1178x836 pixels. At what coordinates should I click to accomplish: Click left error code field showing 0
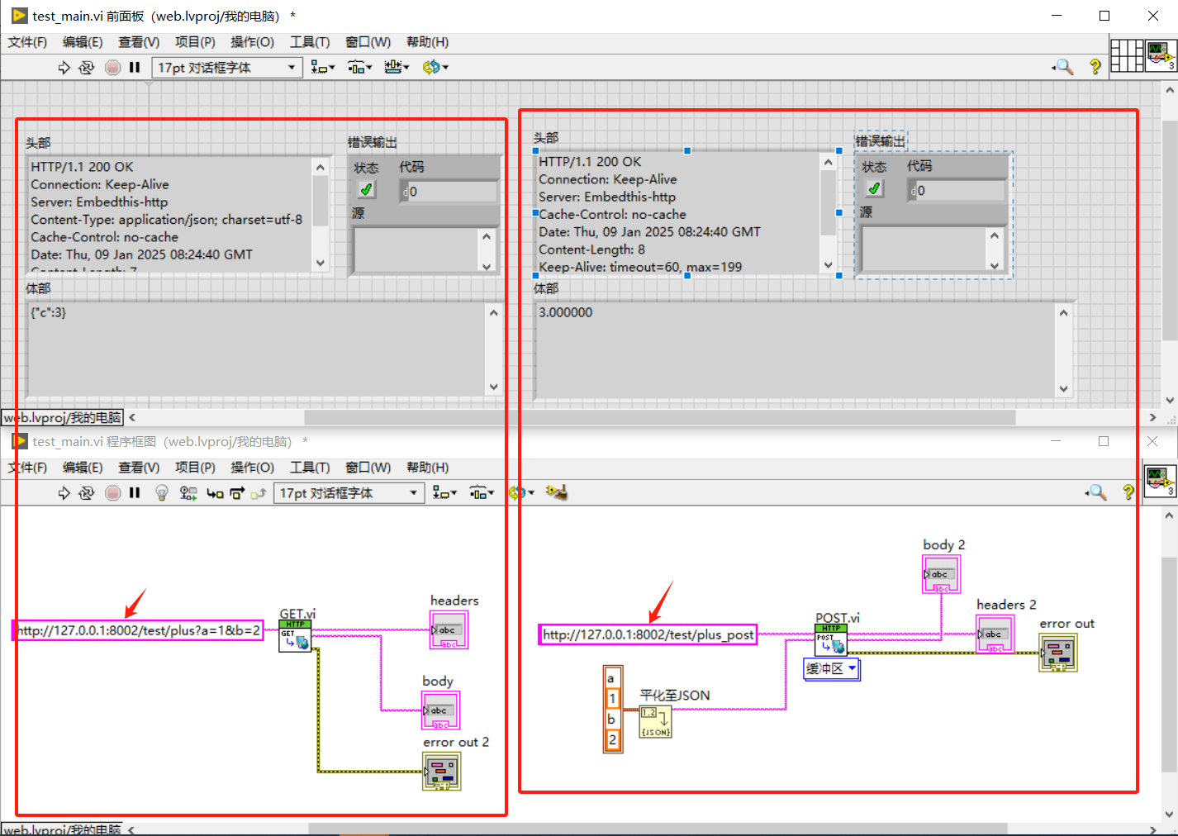449,192
